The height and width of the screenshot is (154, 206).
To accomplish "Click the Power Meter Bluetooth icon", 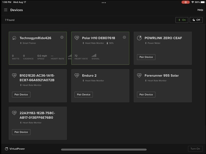I will 146,43.
